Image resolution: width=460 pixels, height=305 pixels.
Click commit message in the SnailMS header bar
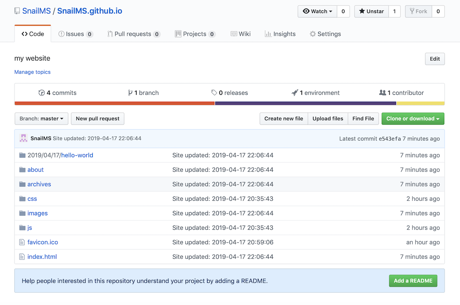(97, 138)
